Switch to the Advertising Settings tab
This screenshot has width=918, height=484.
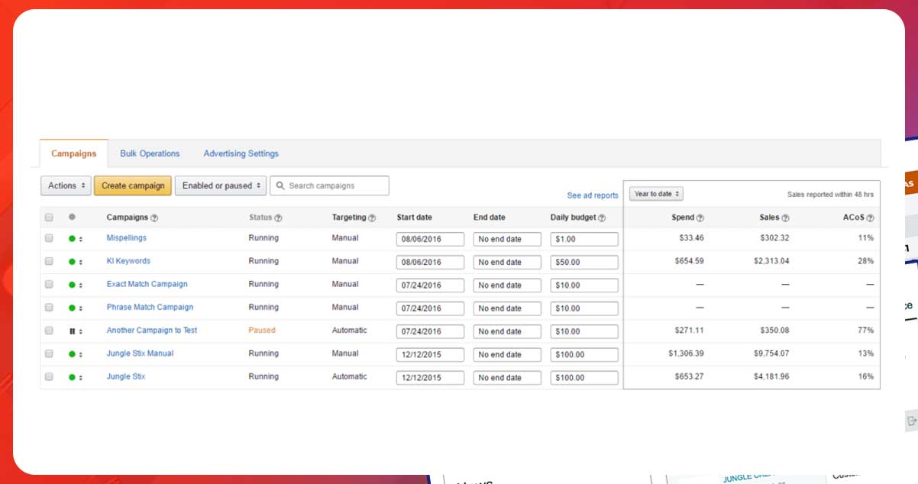(241, 153)
